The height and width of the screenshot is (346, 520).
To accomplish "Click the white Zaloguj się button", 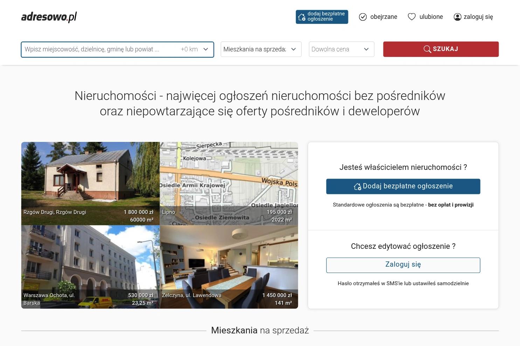I will [403, 265].
